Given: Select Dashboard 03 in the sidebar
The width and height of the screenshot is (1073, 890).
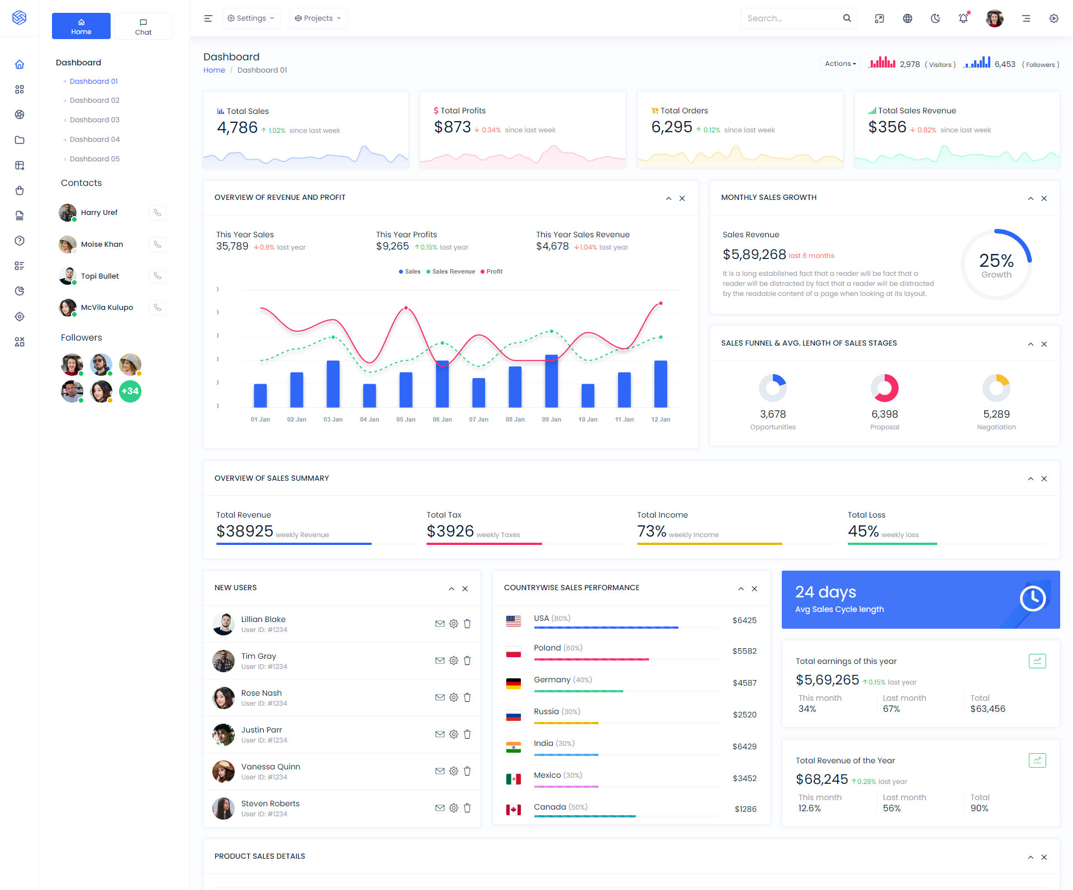Looking at the screenshot, I should click(x=94, y=120).
